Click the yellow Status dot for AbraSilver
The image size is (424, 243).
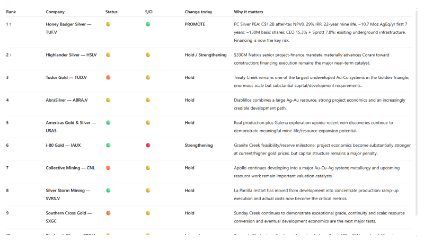pos(108,100)
